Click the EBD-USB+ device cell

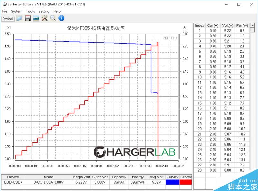pos(13,182)
